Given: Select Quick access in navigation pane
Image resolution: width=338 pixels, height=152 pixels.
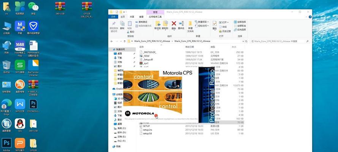Looking at the screenshot, I should coord(122,49).
